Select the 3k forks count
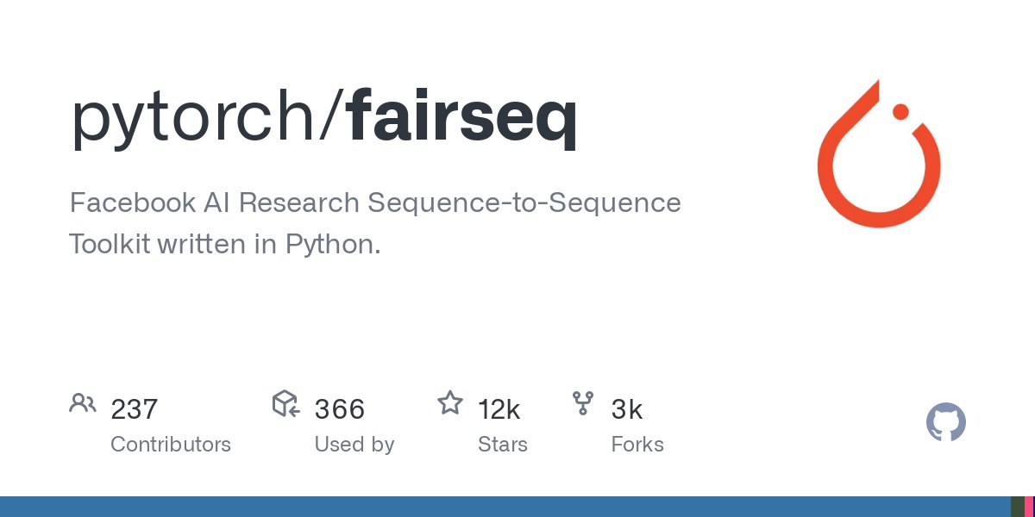This screenshot has height=517, width=1035. point(627,409)
